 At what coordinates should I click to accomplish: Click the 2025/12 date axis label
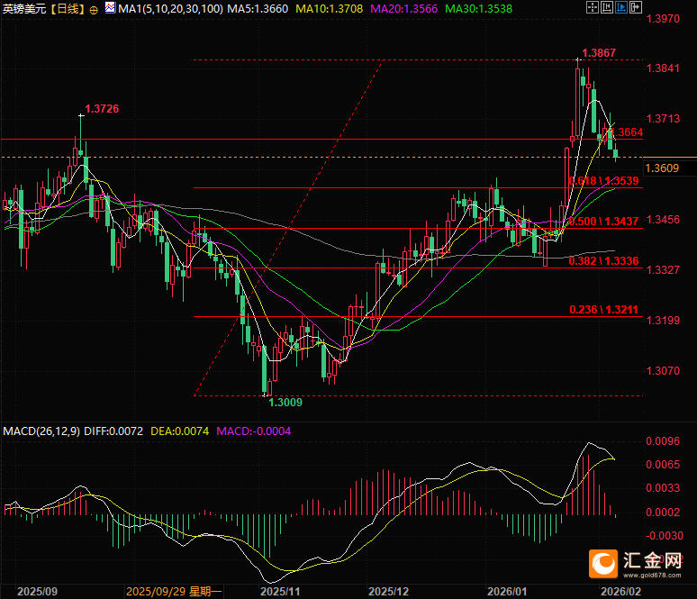388,592
